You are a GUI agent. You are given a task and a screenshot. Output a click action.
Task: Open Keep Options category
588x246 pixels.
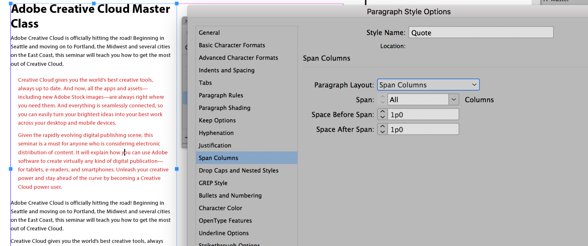(247, 121)
